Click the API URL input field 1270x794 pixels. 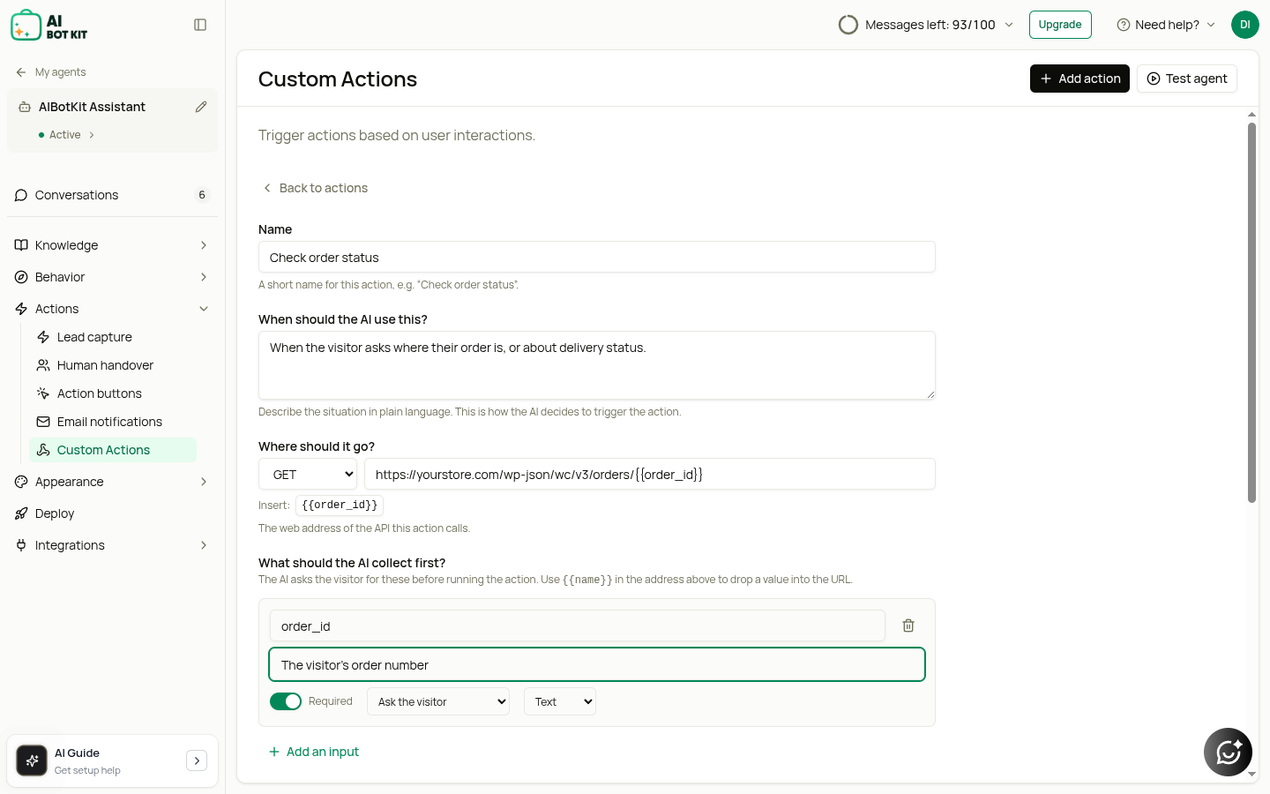[650, 474]
